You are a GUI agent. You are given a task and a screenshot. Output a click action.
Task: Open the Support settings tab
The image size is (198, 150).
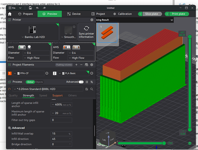[58, 96]
